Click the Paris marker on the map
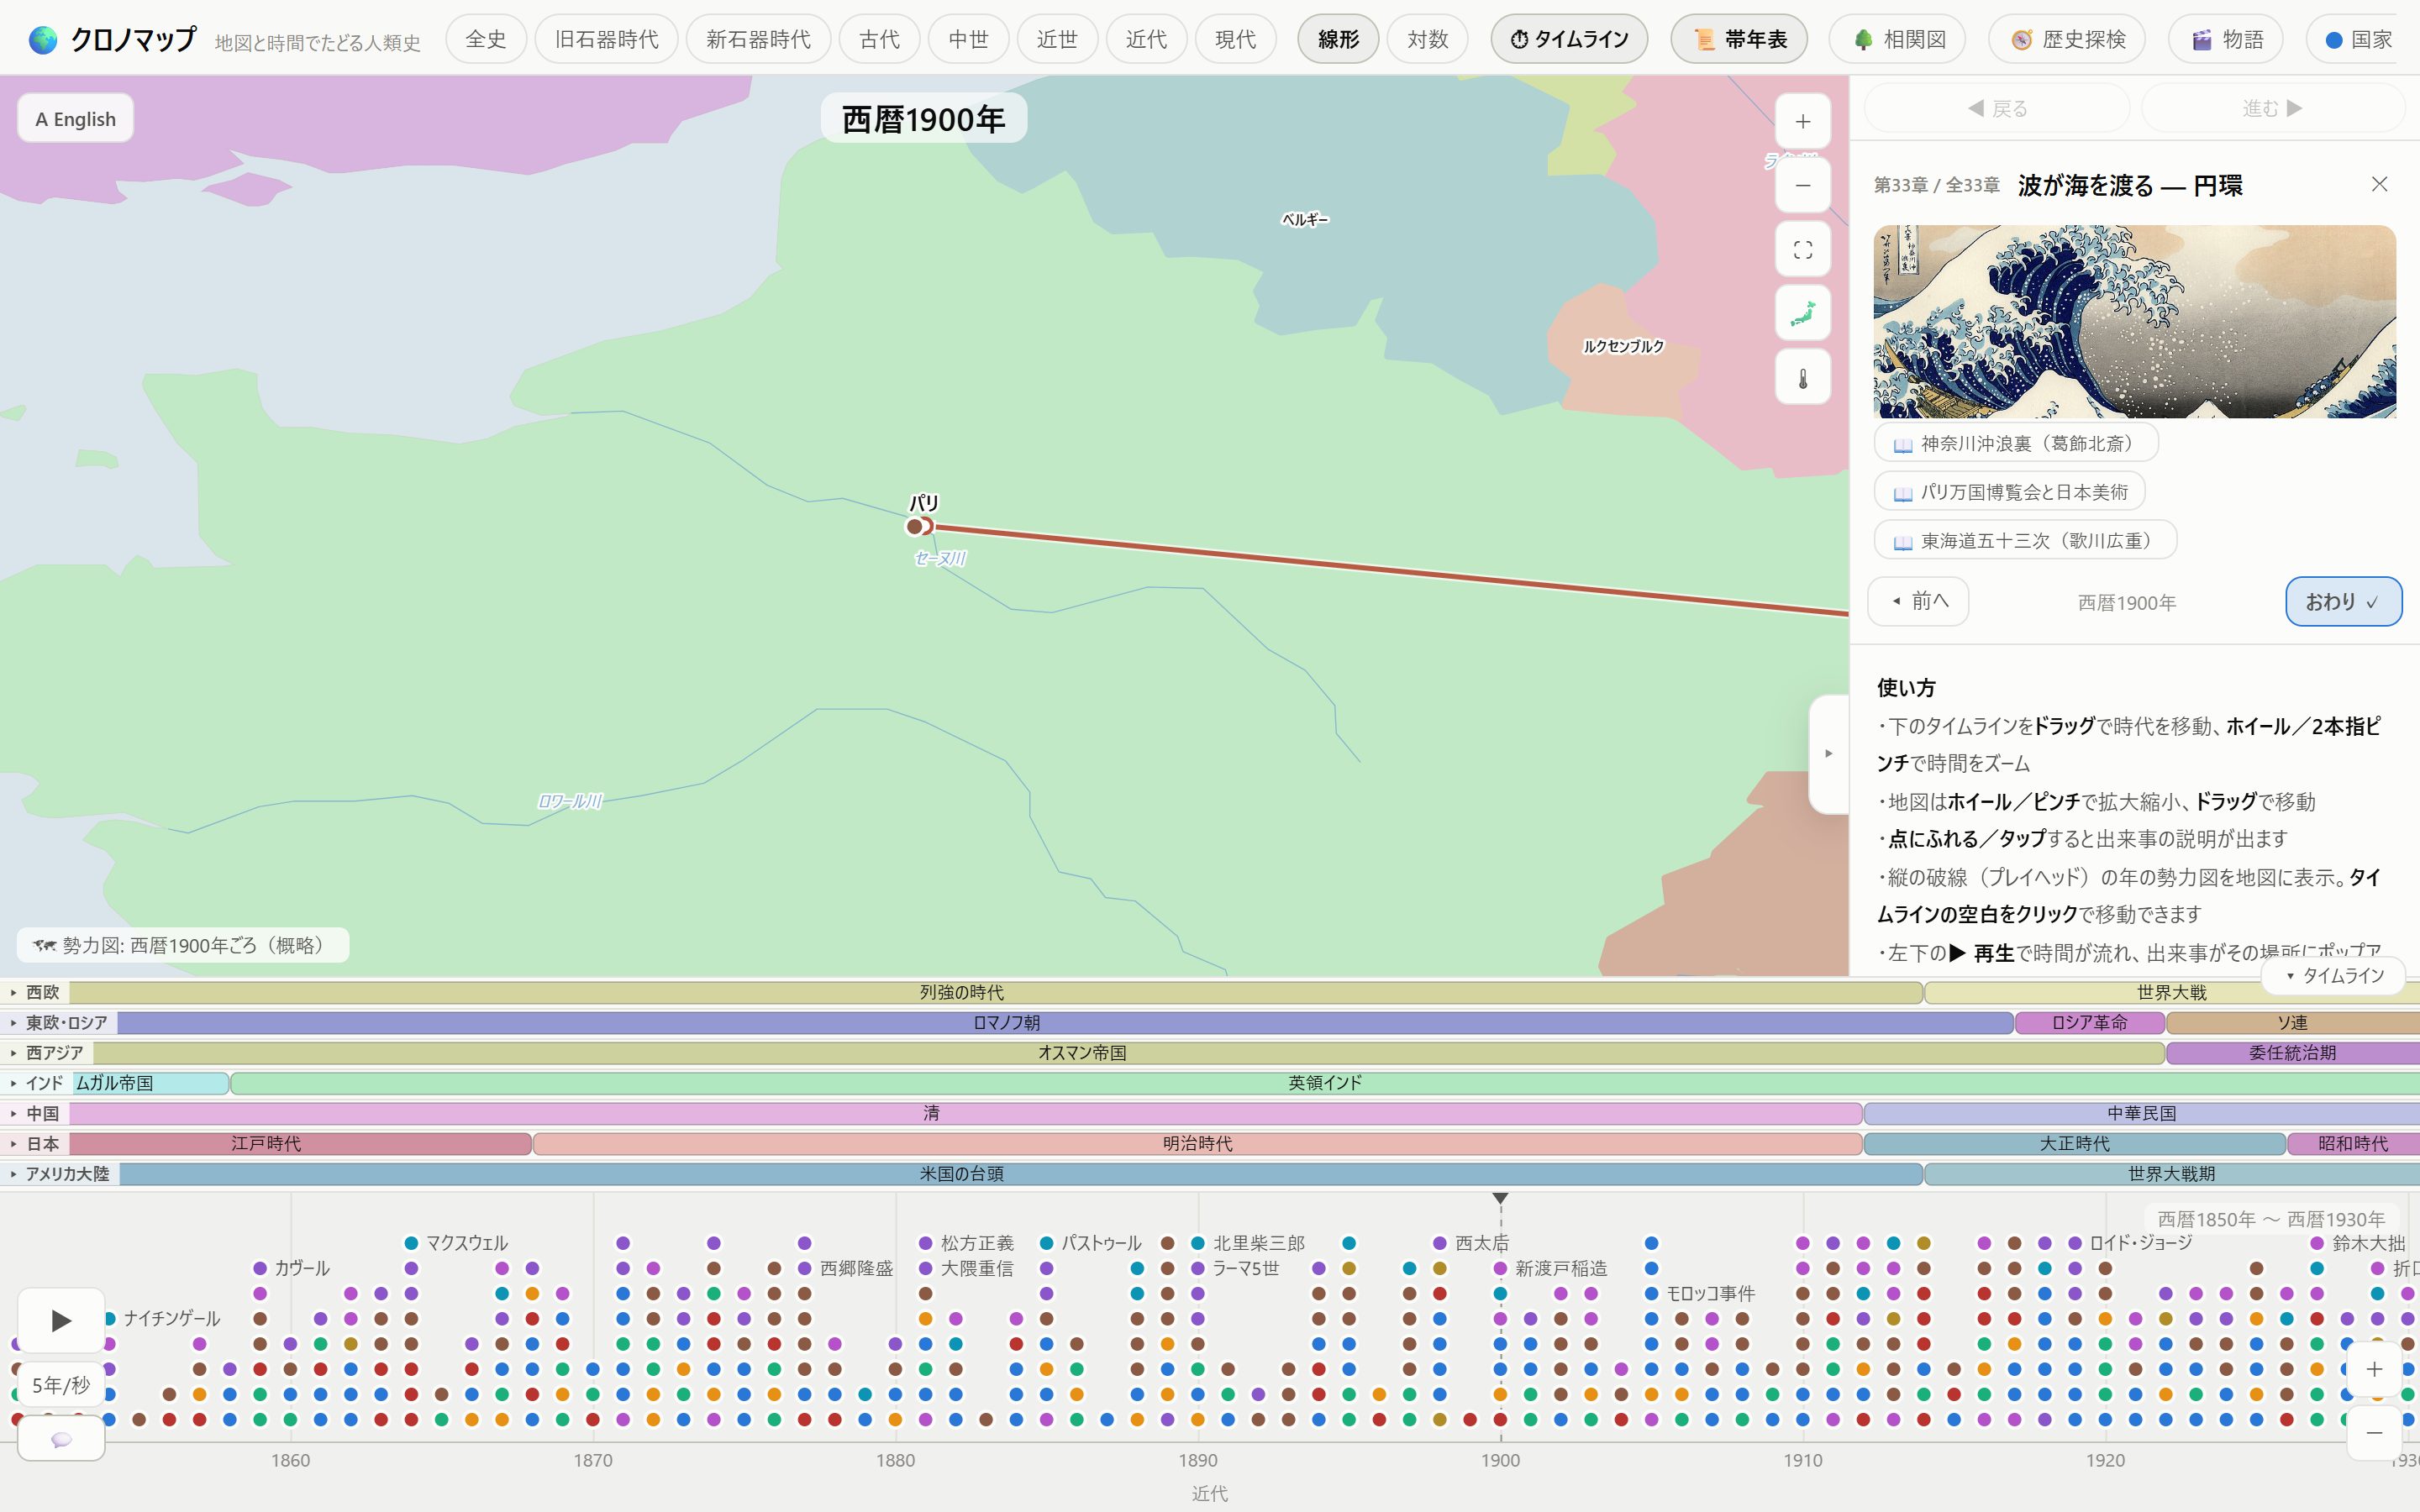The image size is (2420, 1512). click(916, 526)
